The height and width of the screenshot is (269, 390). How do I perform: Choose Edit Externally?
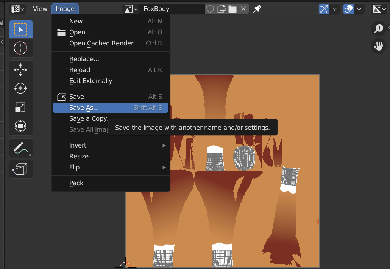111,81
